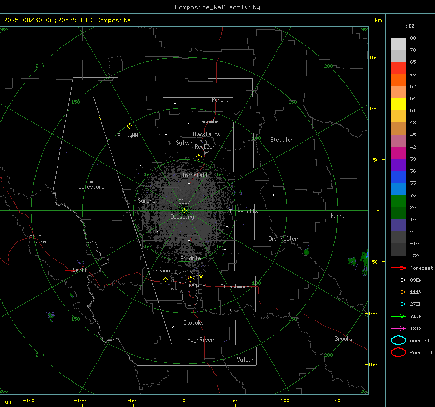Click the ThreeHills town label
The width and height of the screenshot is (435, 407).
[x=243, y=211]
